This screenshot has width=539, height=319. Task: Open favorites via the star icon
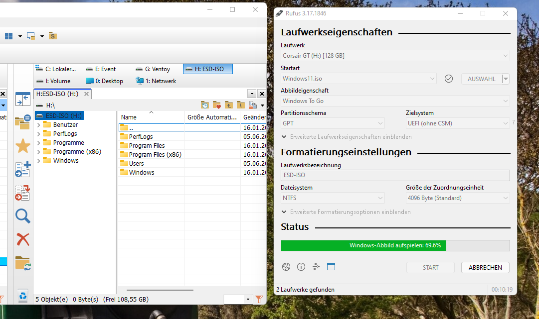tap(23, 146)
